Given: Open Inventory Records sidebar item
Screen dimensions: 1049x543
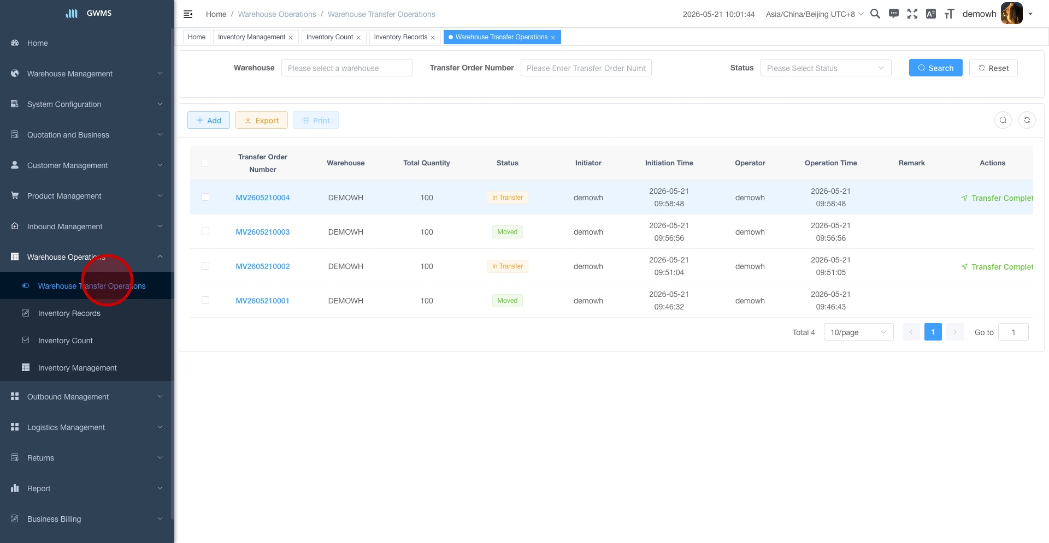Looking at the screenshot, I should tap(86, 313).
